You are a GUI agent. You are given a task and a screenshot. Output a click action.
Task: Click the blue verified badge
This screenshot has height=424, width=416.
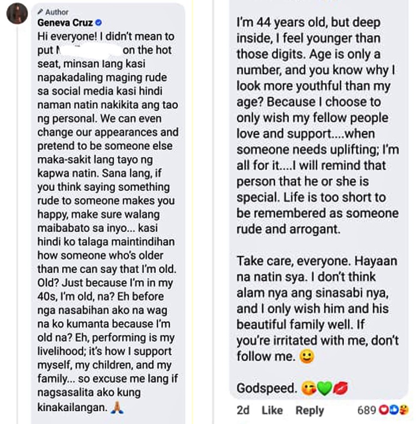click(99, 23)
